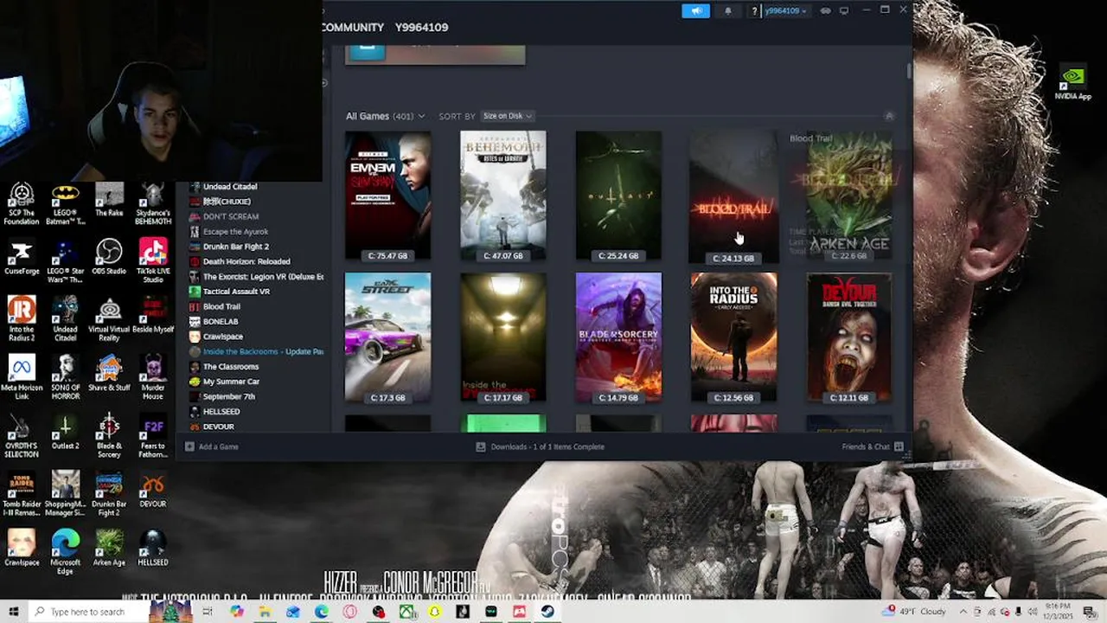Click the Steam announcements megaphone icon

click(x=695, y=10)
